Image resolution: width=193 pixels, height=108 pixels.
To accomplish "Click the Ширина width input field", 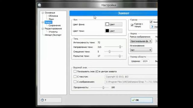I will click(145, 61).
